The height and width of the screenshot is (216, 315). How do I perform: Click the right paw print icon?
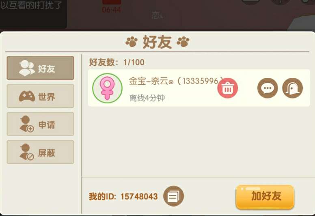point(183,41)
